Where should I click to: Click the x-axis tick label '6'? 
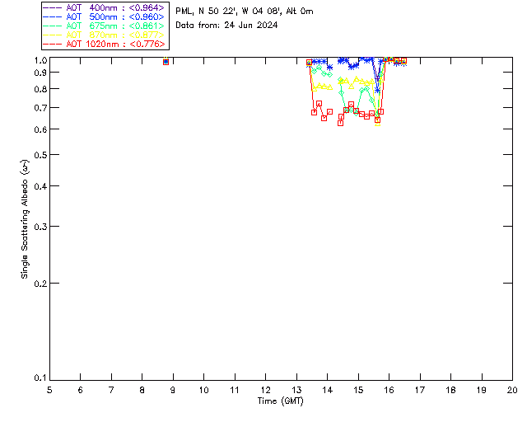click(81, 390)
